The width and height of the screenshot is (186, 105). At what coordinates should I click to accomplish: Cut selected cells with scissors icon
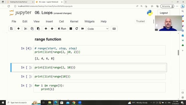click(26, 29)
